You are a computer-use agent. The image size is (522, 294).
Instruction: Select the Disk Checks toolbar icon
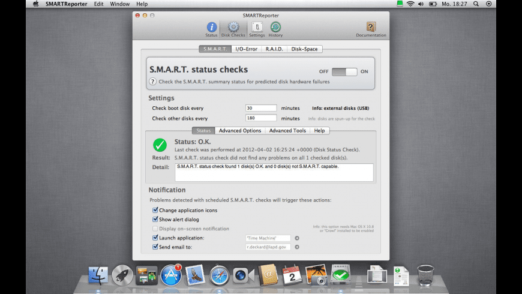click(233, 29)
